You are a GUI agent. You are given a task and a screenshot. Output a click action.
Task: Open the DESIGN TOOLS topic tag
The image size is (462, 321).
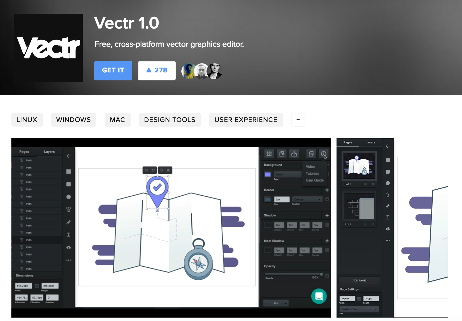tap(170, 120)
